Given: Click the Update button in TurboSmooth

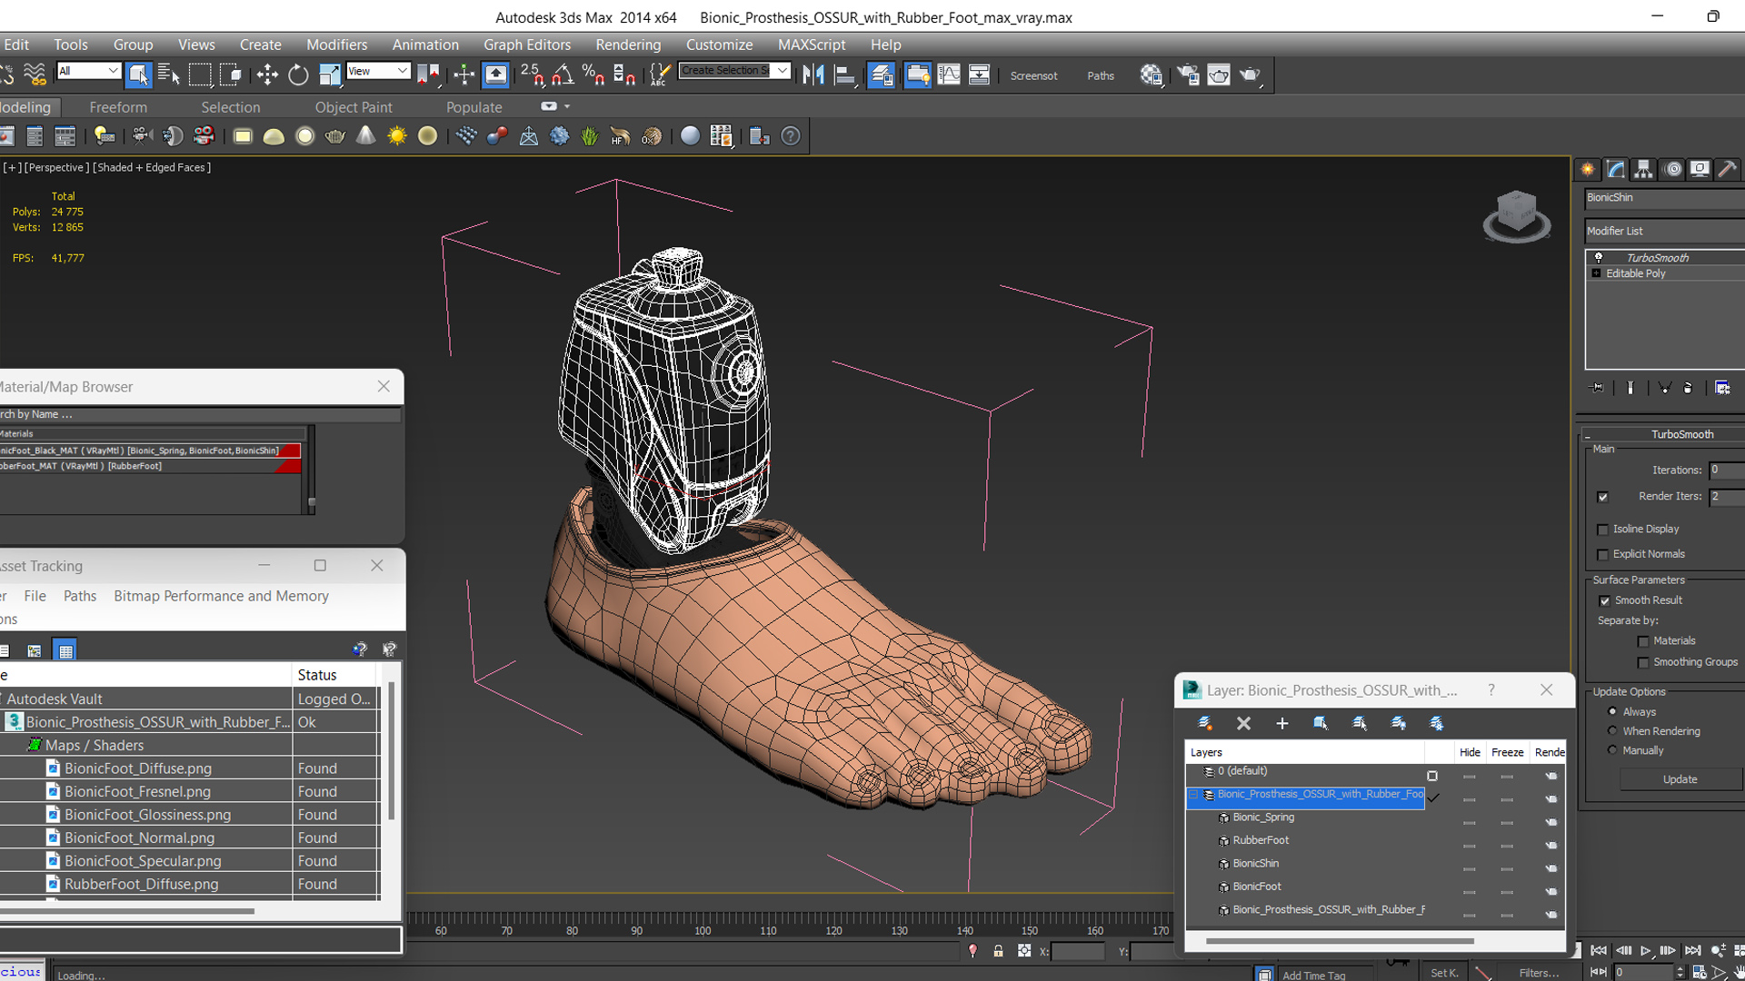Looking at the screenshot, I should coord(1680,779).
